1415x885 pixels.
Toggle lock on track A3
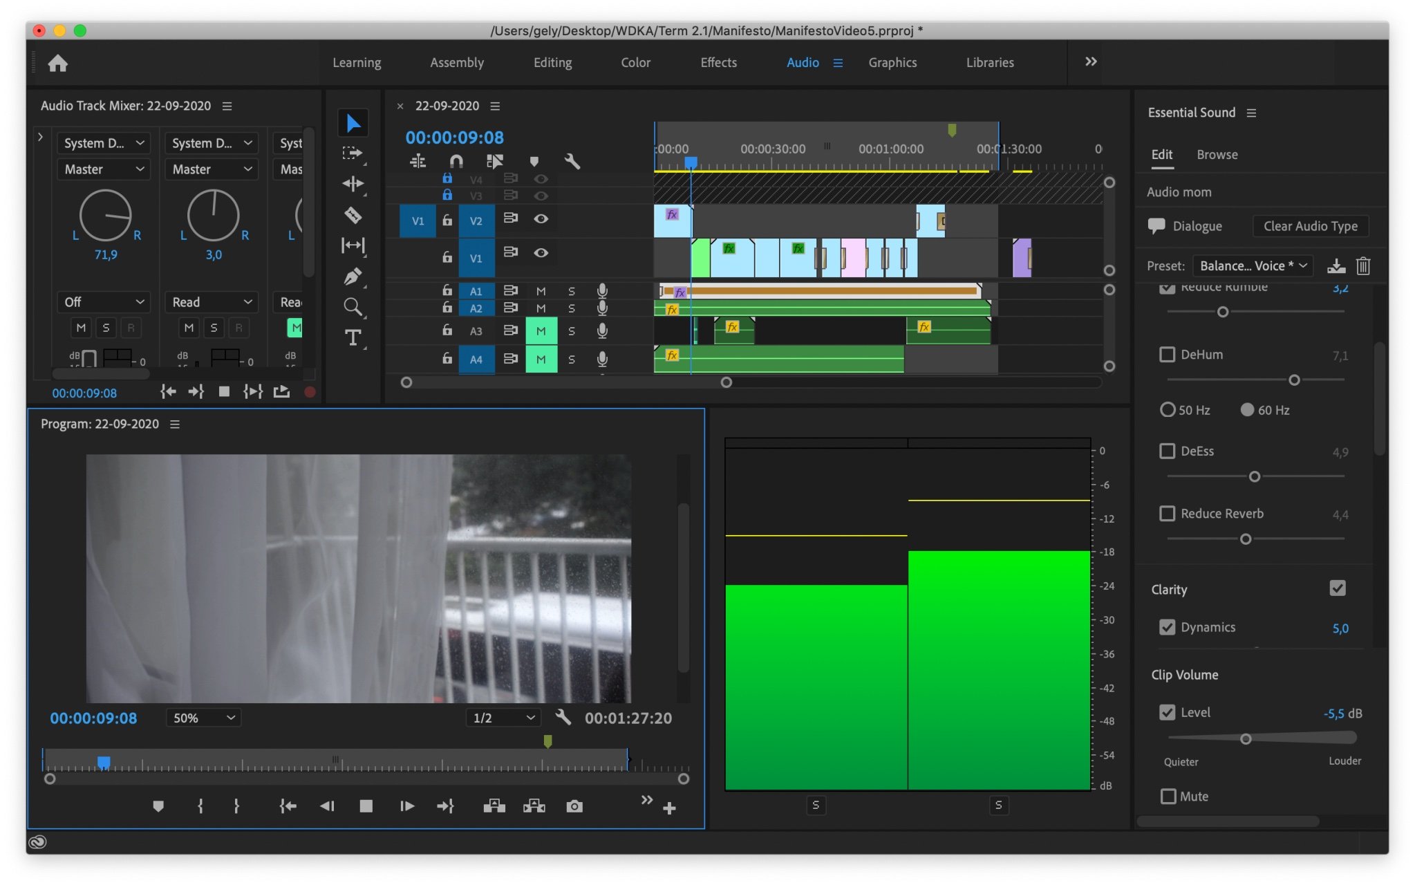click(x=447, y=330)
